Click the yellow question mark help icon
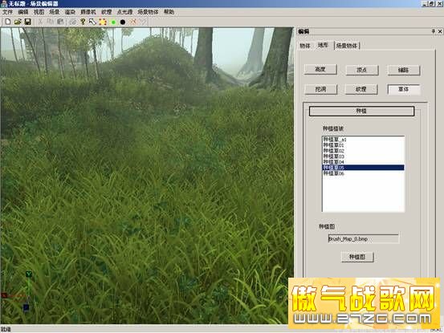 pos(83,22)
